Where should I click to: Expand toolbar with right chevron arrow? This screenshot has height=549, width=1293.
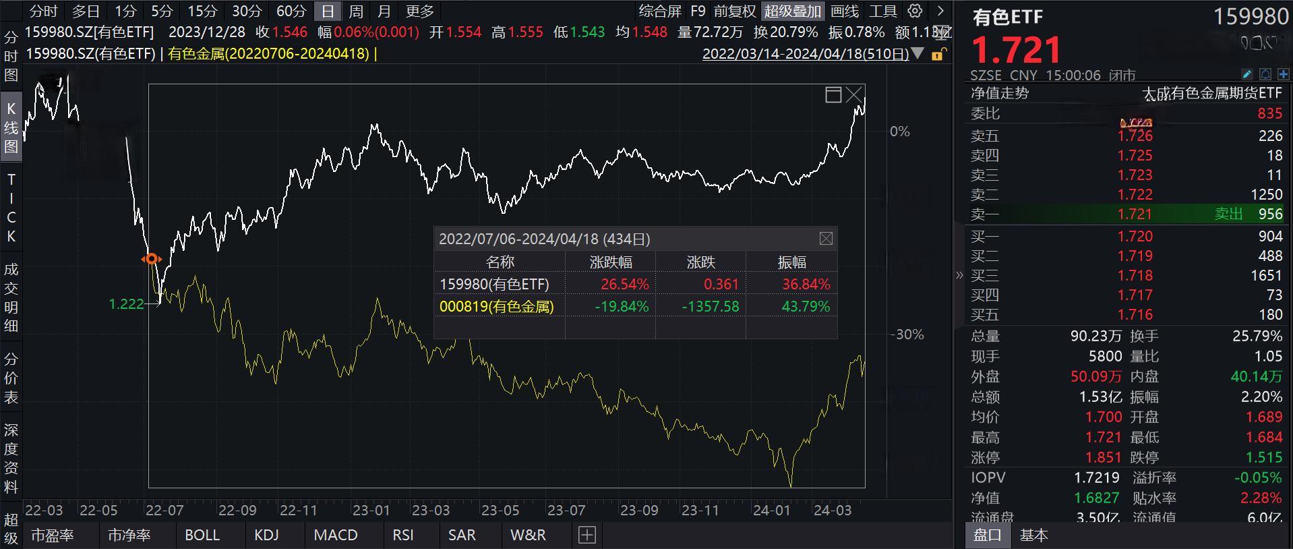click(x=940, y=11)
